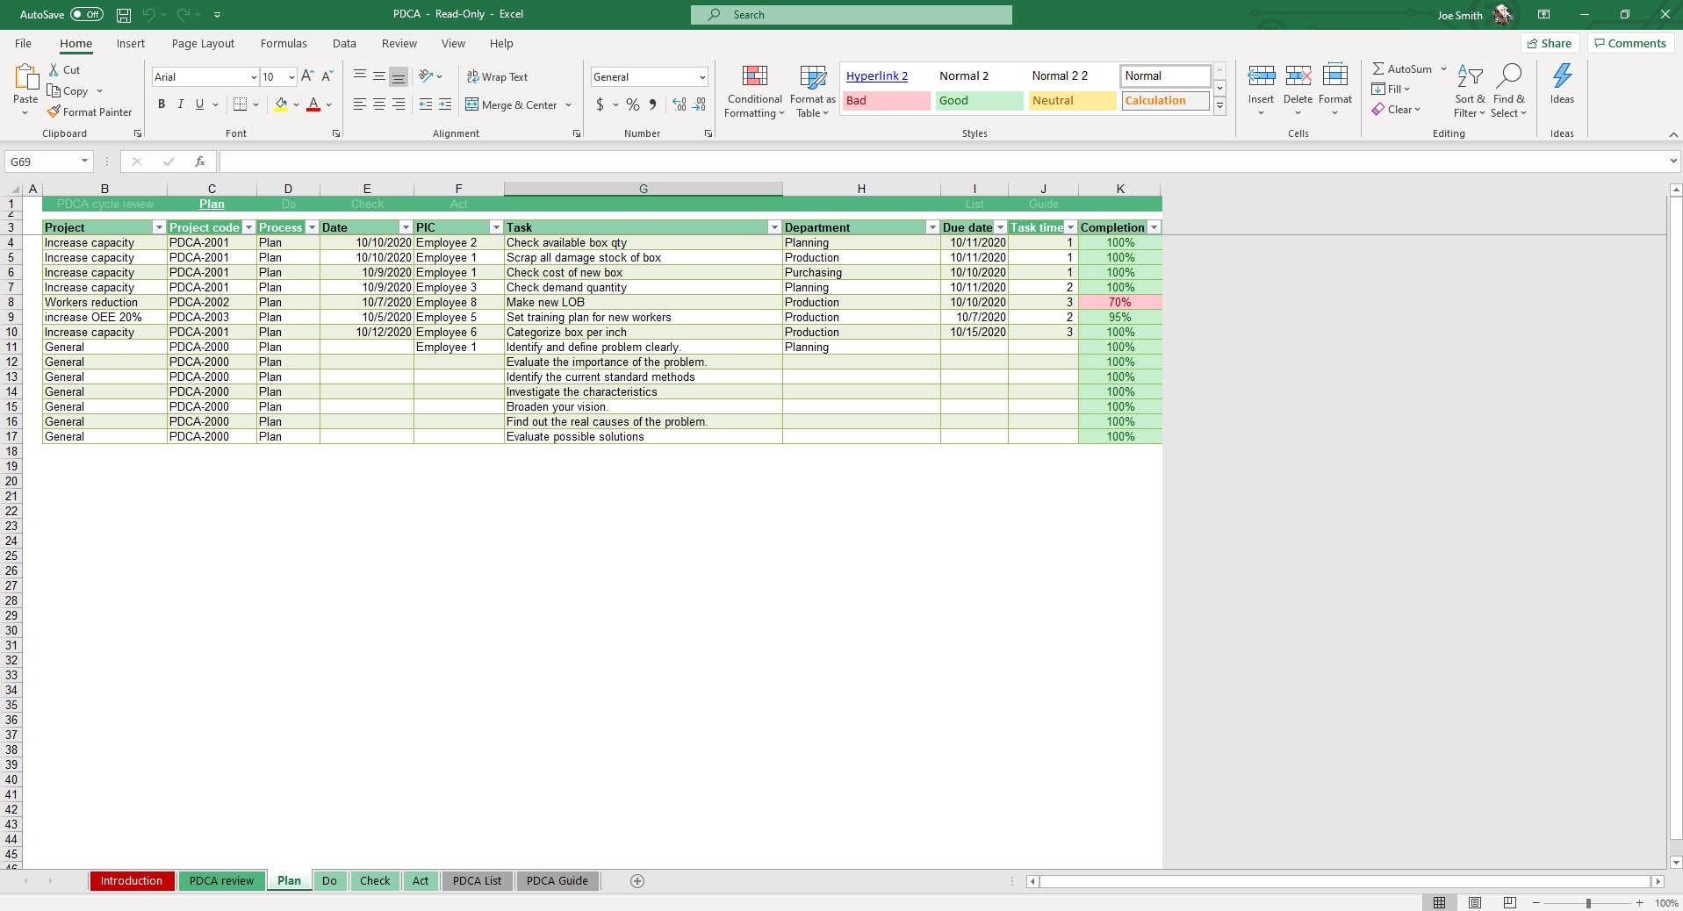Viewport: 1683px width, 911px height.
Task: Apply the Bad cell style
Action: coord(886,101)
